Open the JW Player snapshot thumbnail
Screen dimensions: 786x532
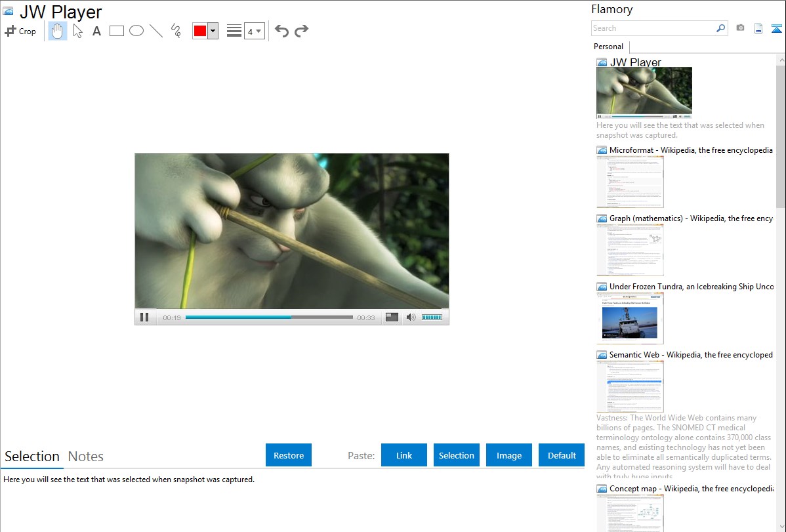click(644, 92)
